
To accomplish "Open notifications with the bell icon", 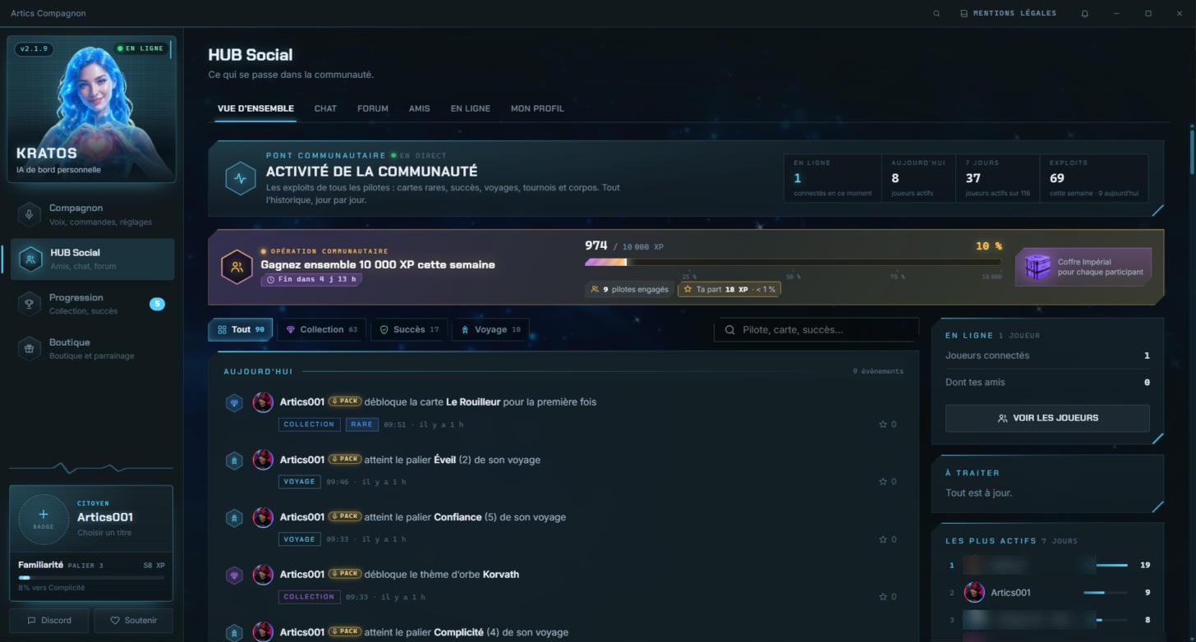I will click(1085, 14).
